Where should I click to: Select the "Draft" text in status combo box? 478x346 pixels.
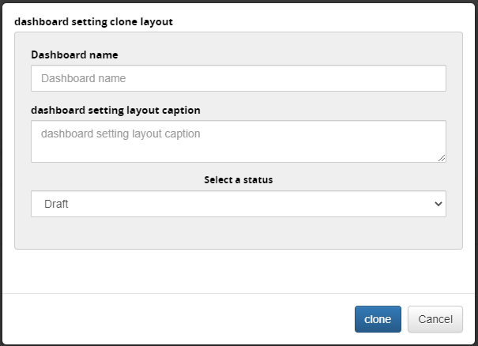pyautogui.click(x=56, y=204)
